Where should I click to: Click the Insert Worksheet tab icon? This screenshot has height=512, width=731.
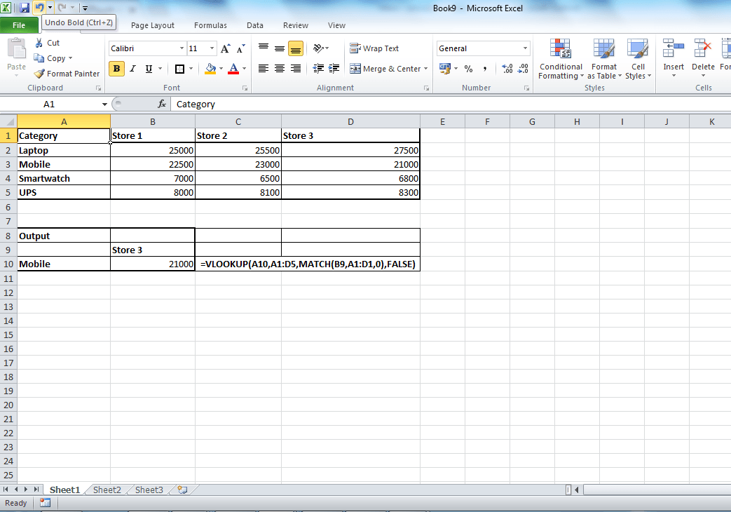pyautogui.click(x=182, y=490)
